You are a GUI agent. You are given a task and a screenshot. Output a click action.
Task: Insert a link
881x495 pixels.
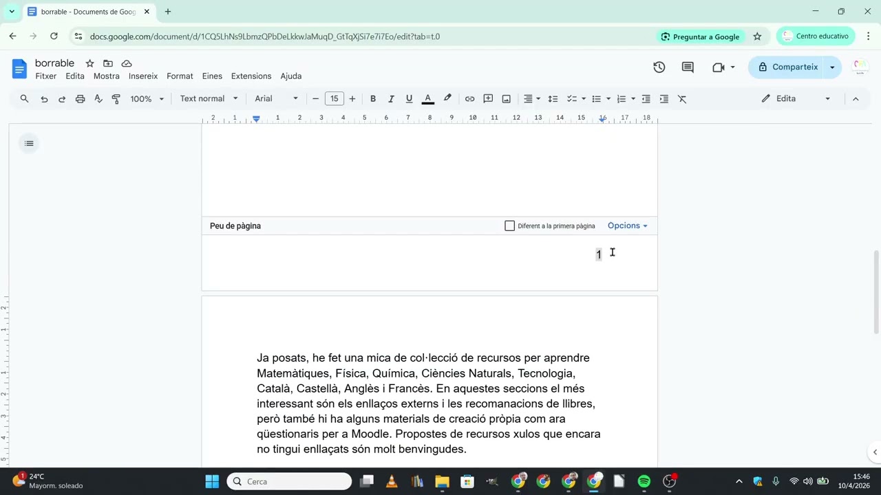pos(469,99)
